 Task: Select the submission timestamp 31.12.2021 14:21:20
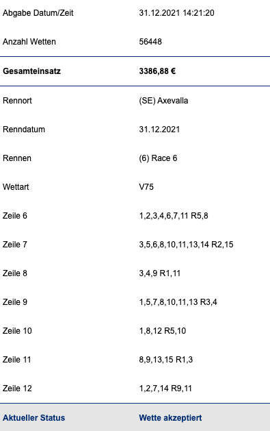pos(176,13)
